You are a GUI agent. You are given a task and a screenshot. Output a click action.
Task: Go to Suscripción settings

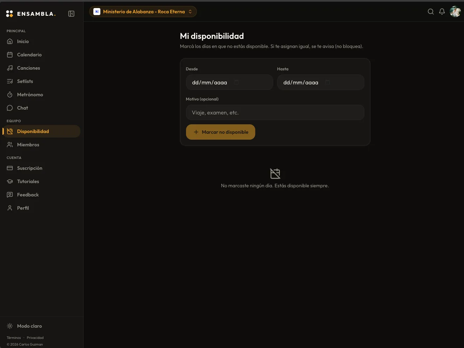[x=42, y=168]
